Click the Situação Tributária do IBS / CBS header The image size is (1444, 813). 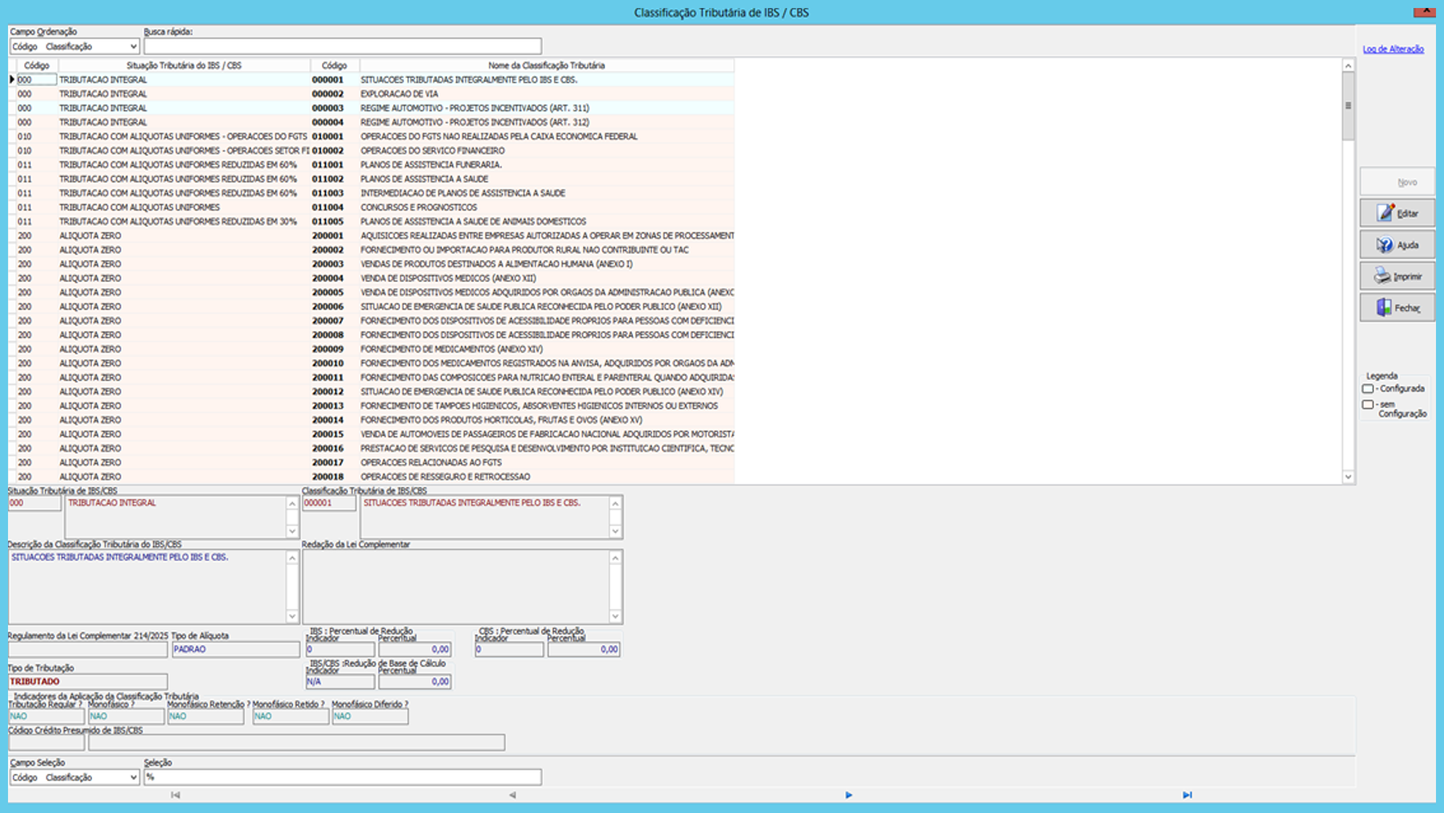(x=184, y=65)
